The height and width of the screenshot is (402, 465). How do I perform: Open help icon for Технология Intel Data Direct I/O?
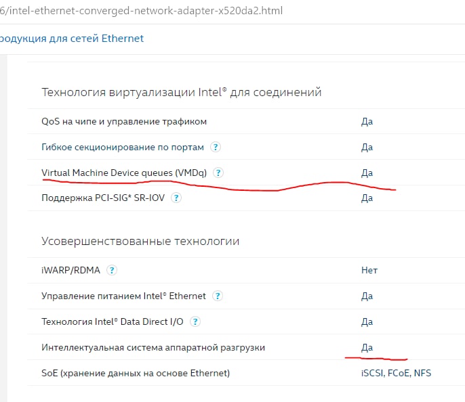coord(195,321)
